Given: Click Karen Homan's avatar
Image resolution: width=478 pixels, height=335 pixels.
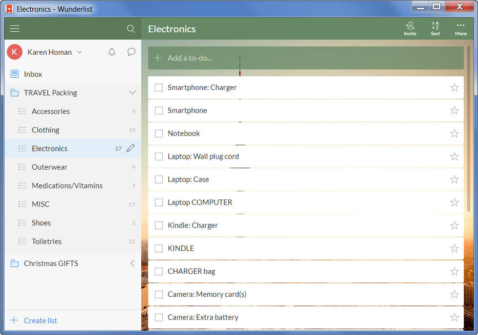Looking at the screenshot, I should coord(15,52).
